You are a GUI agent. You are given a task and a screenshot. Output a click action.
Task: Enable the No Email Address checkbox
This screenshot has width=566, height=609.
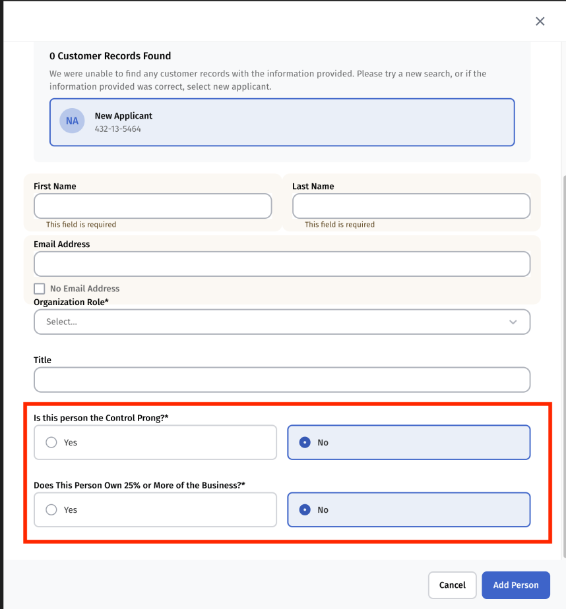(x=40, y=289)
